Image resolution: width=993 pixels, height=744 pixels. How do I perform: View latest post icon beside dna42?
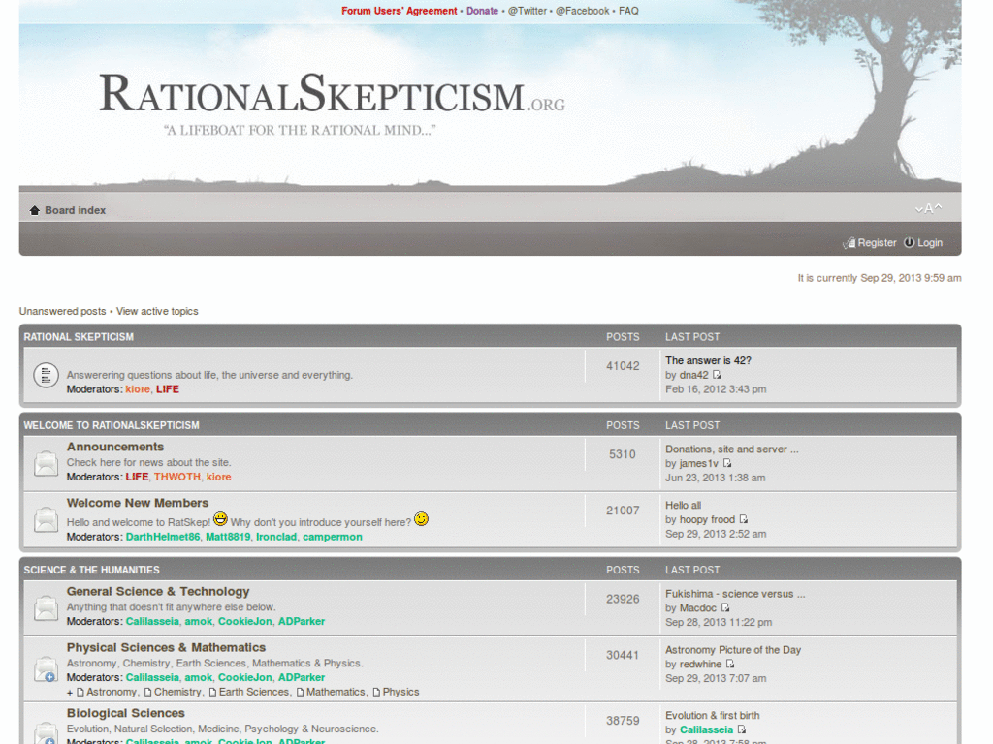point(718,375)
